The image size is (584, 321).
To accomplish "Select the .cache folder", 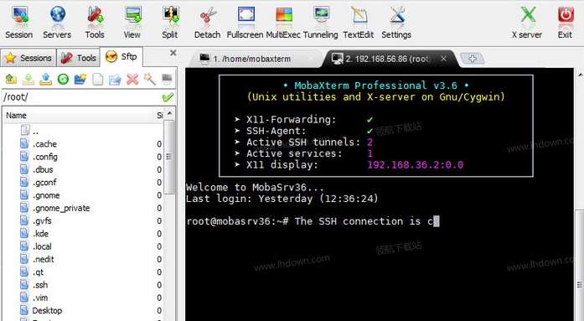I will [x=39, y=144].
